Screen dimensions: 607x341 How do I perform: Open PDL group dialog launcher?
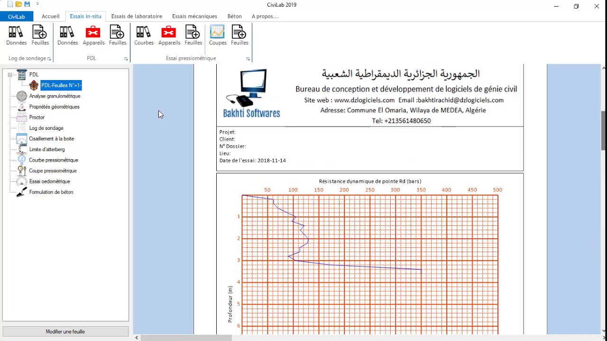tap(126, 59)
